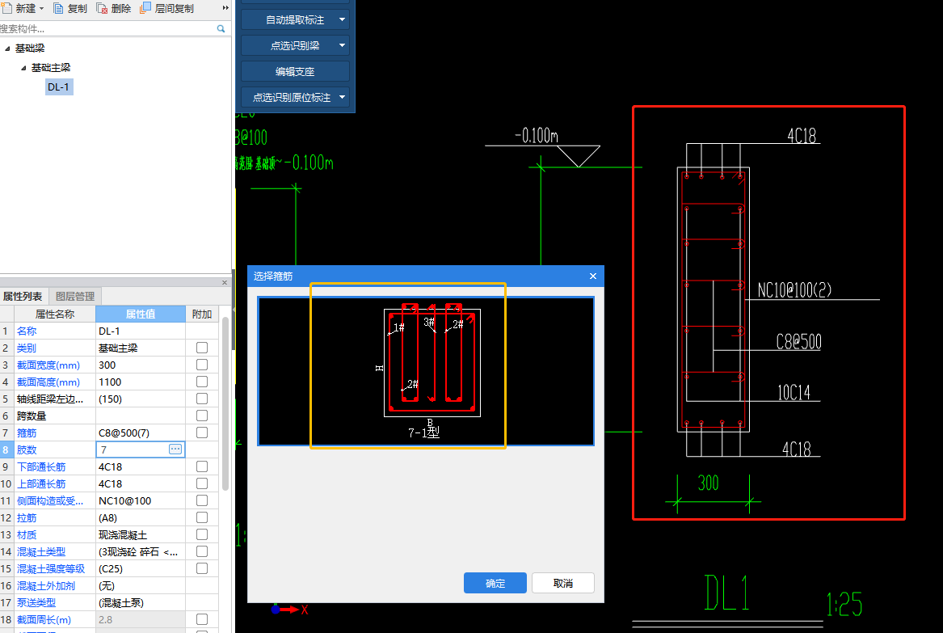Click the 泵送类型 property name

(36, 602)
